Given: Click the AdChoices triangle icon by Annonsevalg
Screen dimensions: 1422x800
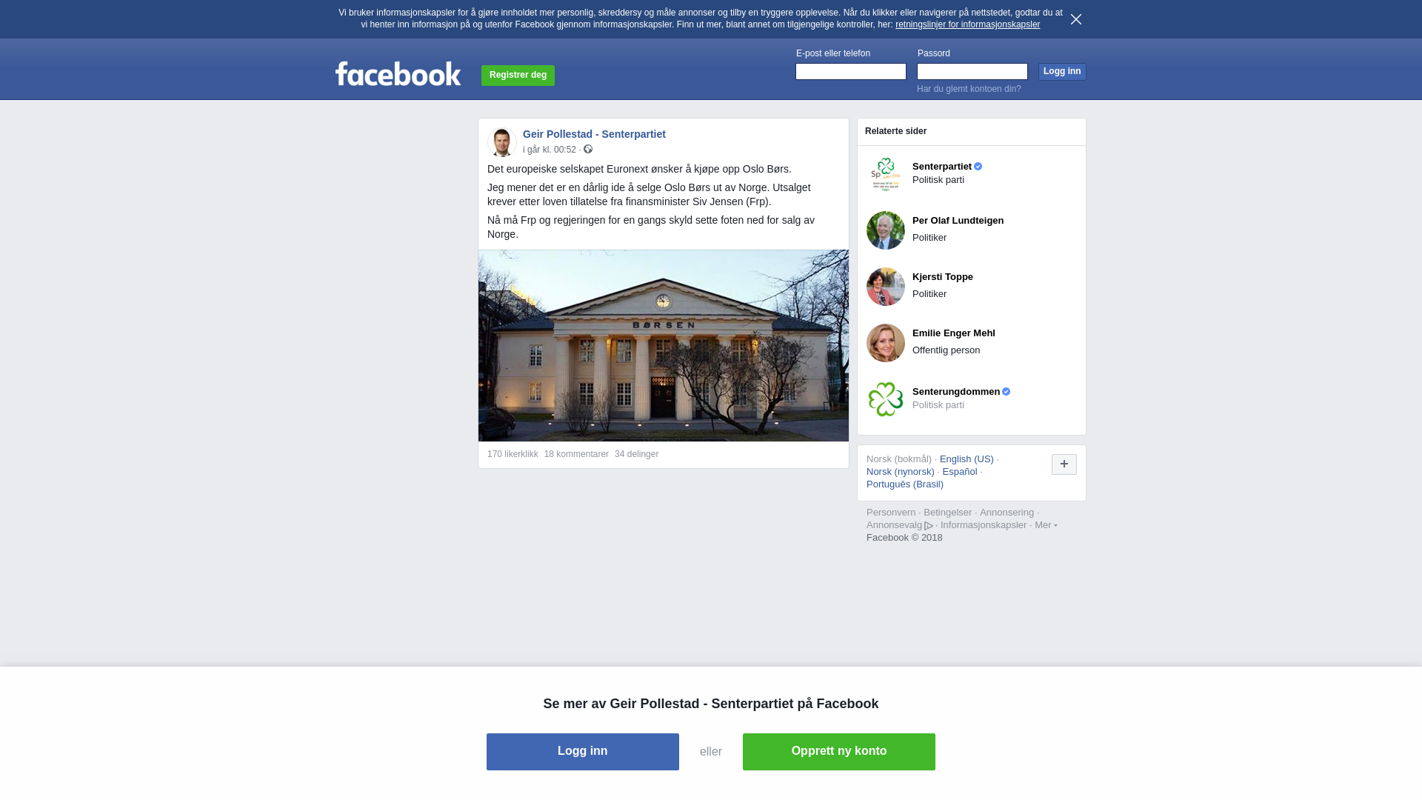Looking at the screenshot, I should [929, 526].
